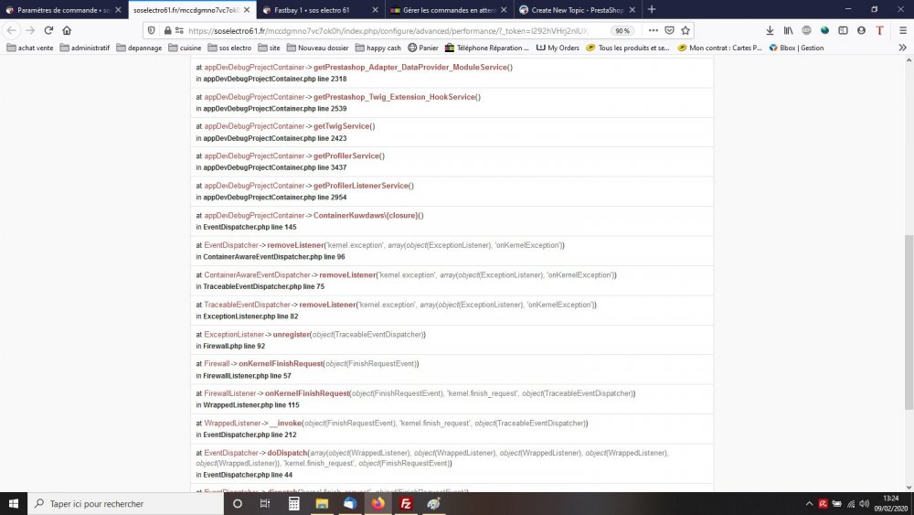Image resolution: width=914 pixels, height=515 pixels.
Task: Open the page actions three-dots menu
Action: point(654,30)
